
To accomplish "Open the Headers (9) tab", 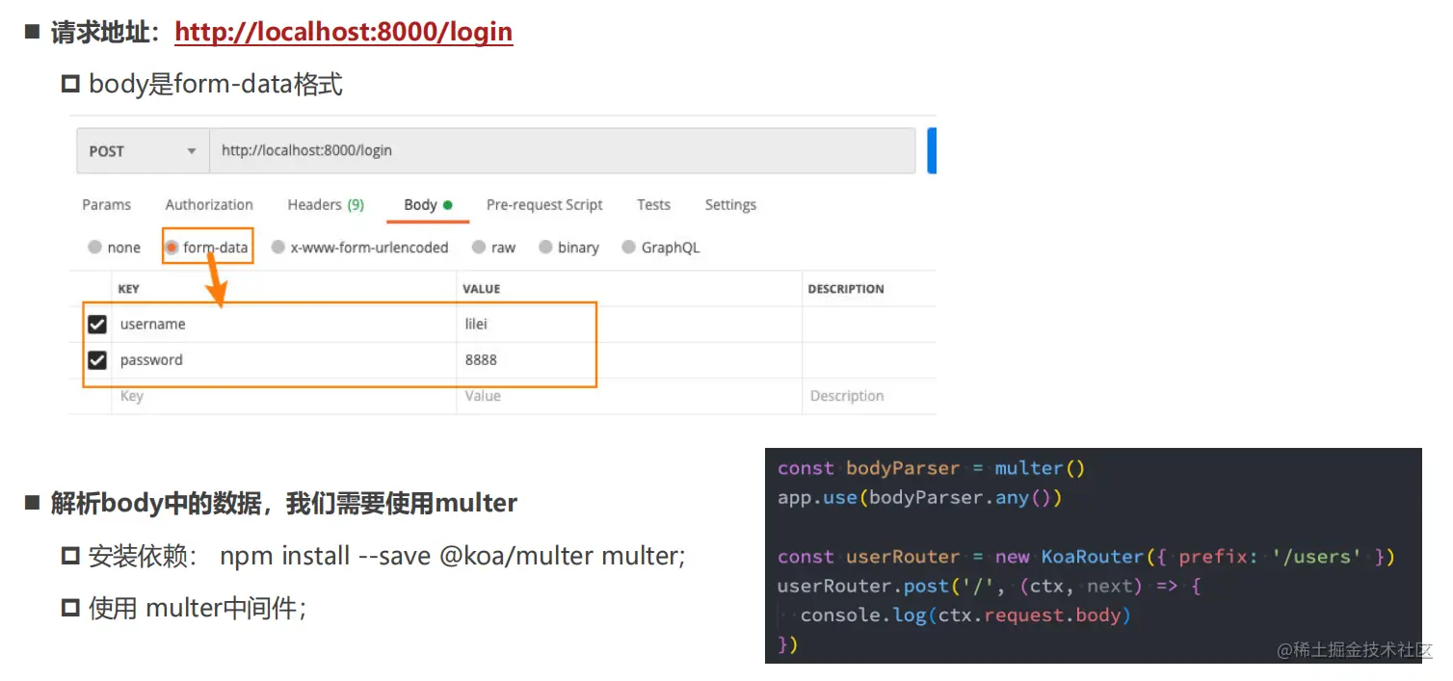I will 325,204.
